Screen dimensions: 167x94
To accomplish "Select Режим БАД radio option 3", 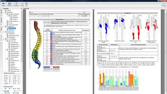I will [x=20, y=91].
